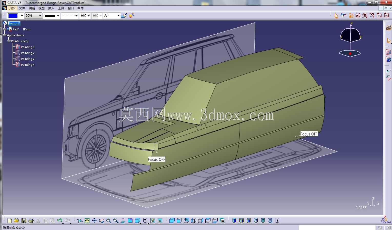Screen dimensions: 392x230
Task: Zoom out with the magnifier minus icon
Action: coord(116,221)
